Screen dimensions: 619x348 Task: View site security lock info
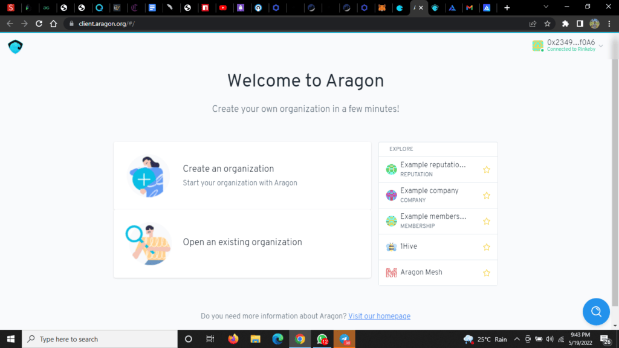pyautogui.click(x=71, y=24)
